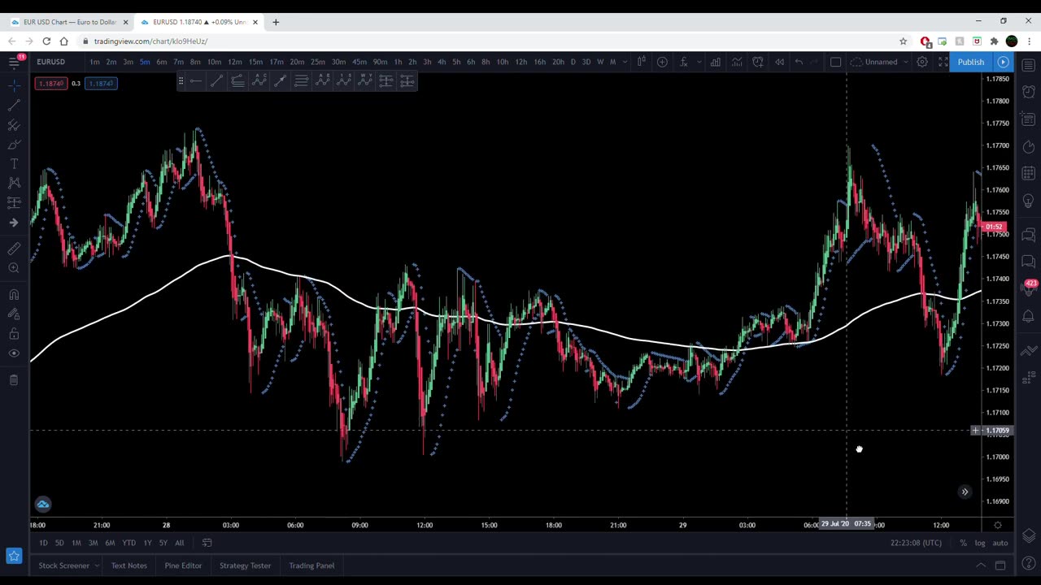Open the zoom in tool in left sidebar

(x=14, y=268)
